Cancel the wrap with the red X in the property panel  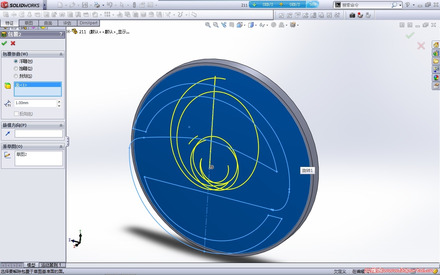coord(13,43)
